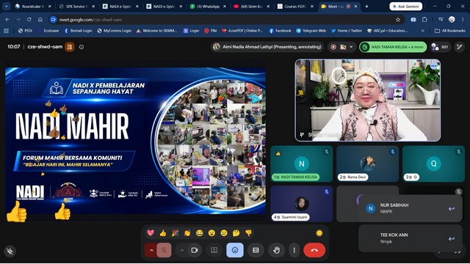The image size is (470, 264).
Task: Click the Ask Gemini button
Action: click(406, 7)
